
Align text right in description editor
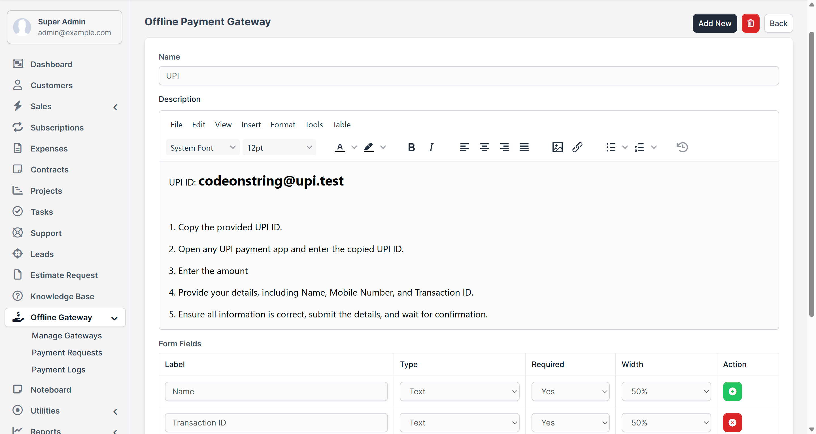click(x=504, y=147)
